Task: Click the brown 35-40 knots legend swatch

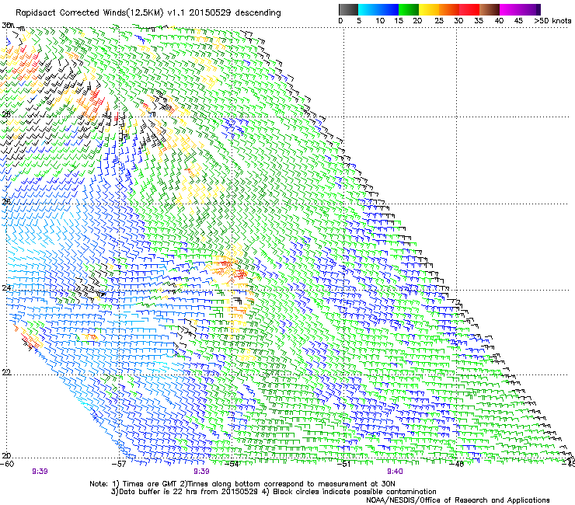Action: tap(490, 9)
